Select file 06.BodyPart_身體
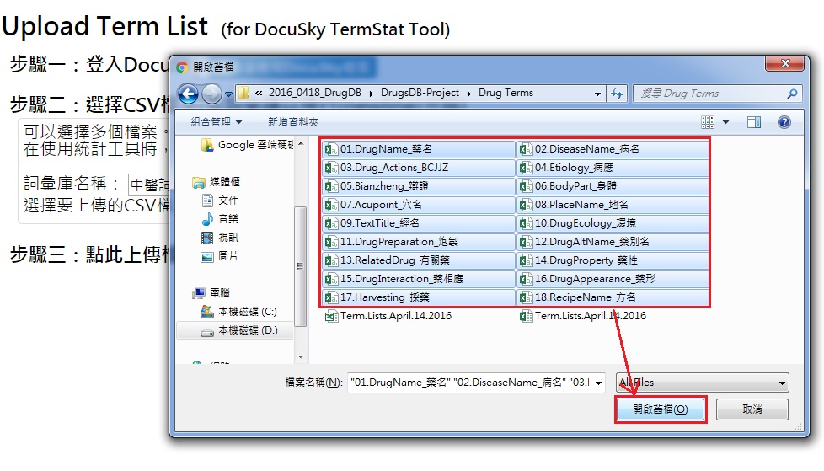Viewport: 824px width, 471px height. (613, 186)
